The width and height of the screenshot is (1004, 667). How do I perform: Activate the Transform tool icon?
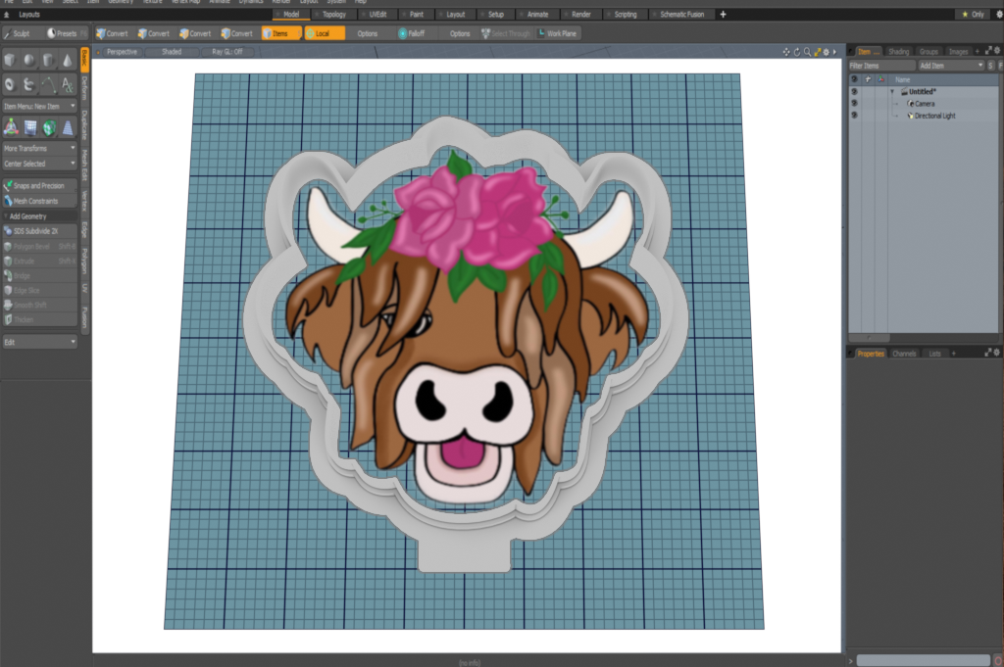click(10, 127)
